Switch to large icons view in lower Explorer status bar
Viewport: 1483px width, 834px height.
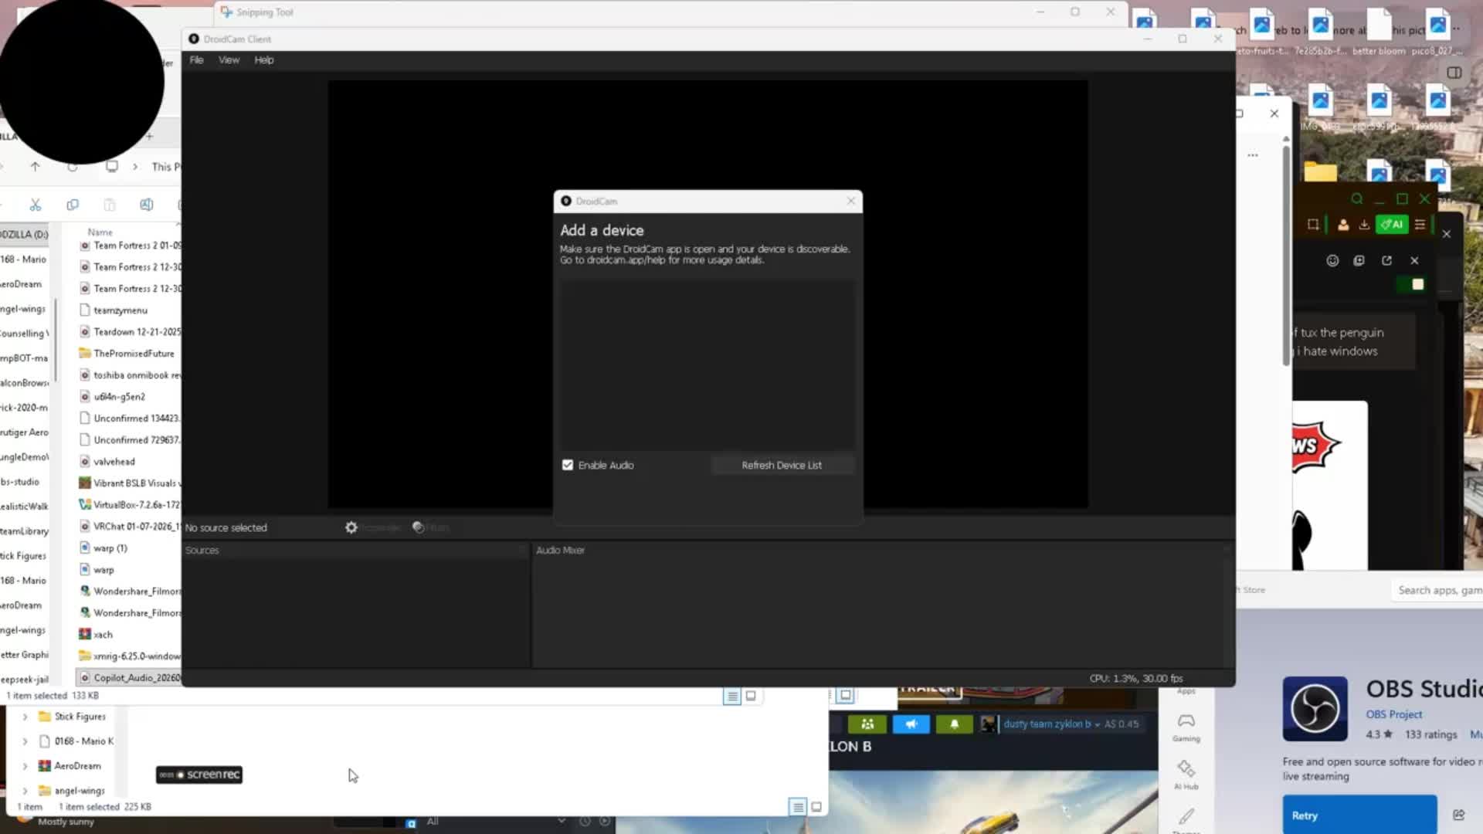(816, 807)
